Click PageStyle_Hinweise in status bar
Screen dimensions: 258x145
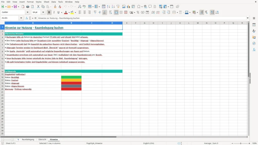click(94, 143)
